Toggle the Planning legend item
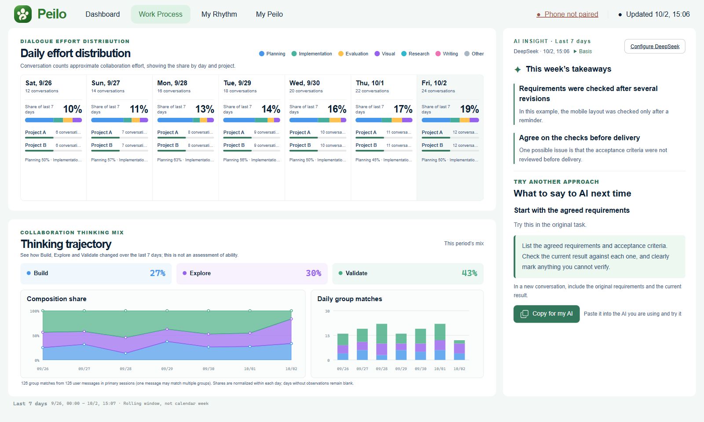 click(x=272, y=54)
